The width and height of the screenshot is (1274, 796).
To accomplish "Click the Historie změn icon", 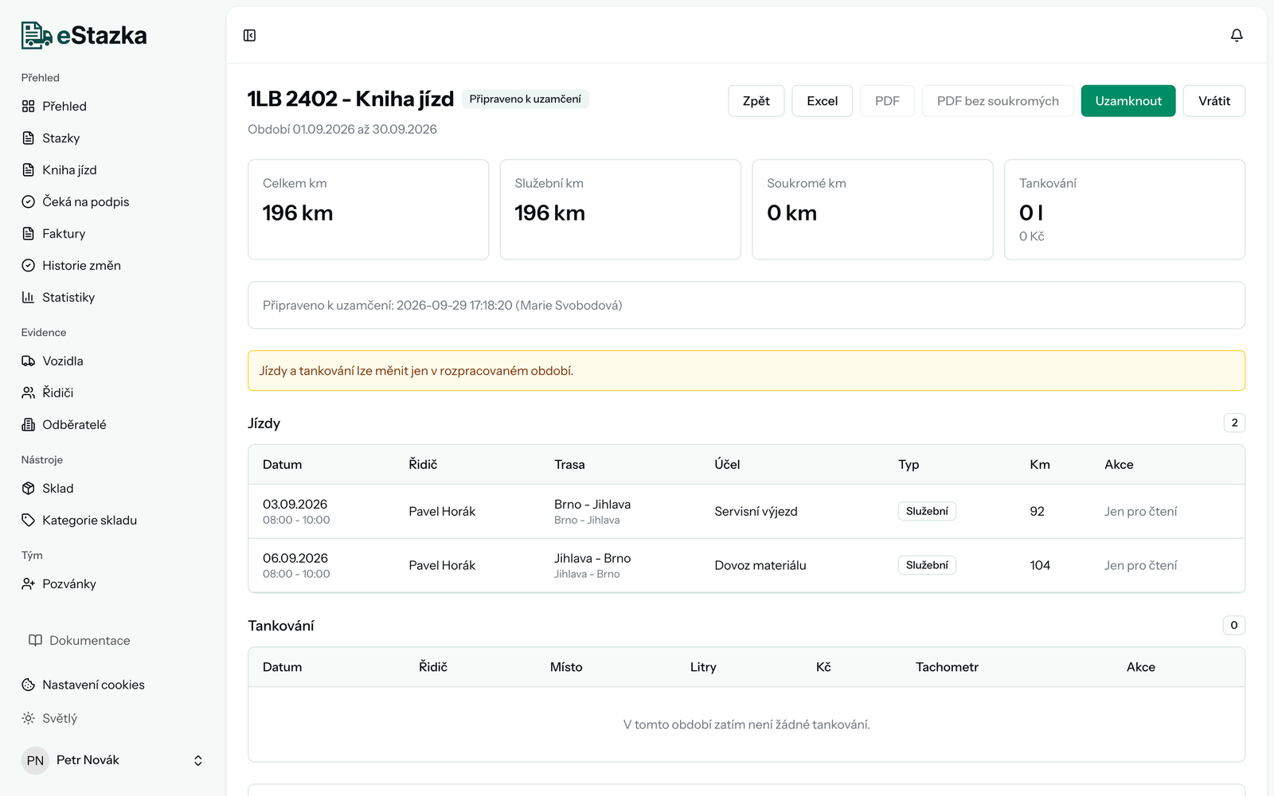I will click(28, 265).
